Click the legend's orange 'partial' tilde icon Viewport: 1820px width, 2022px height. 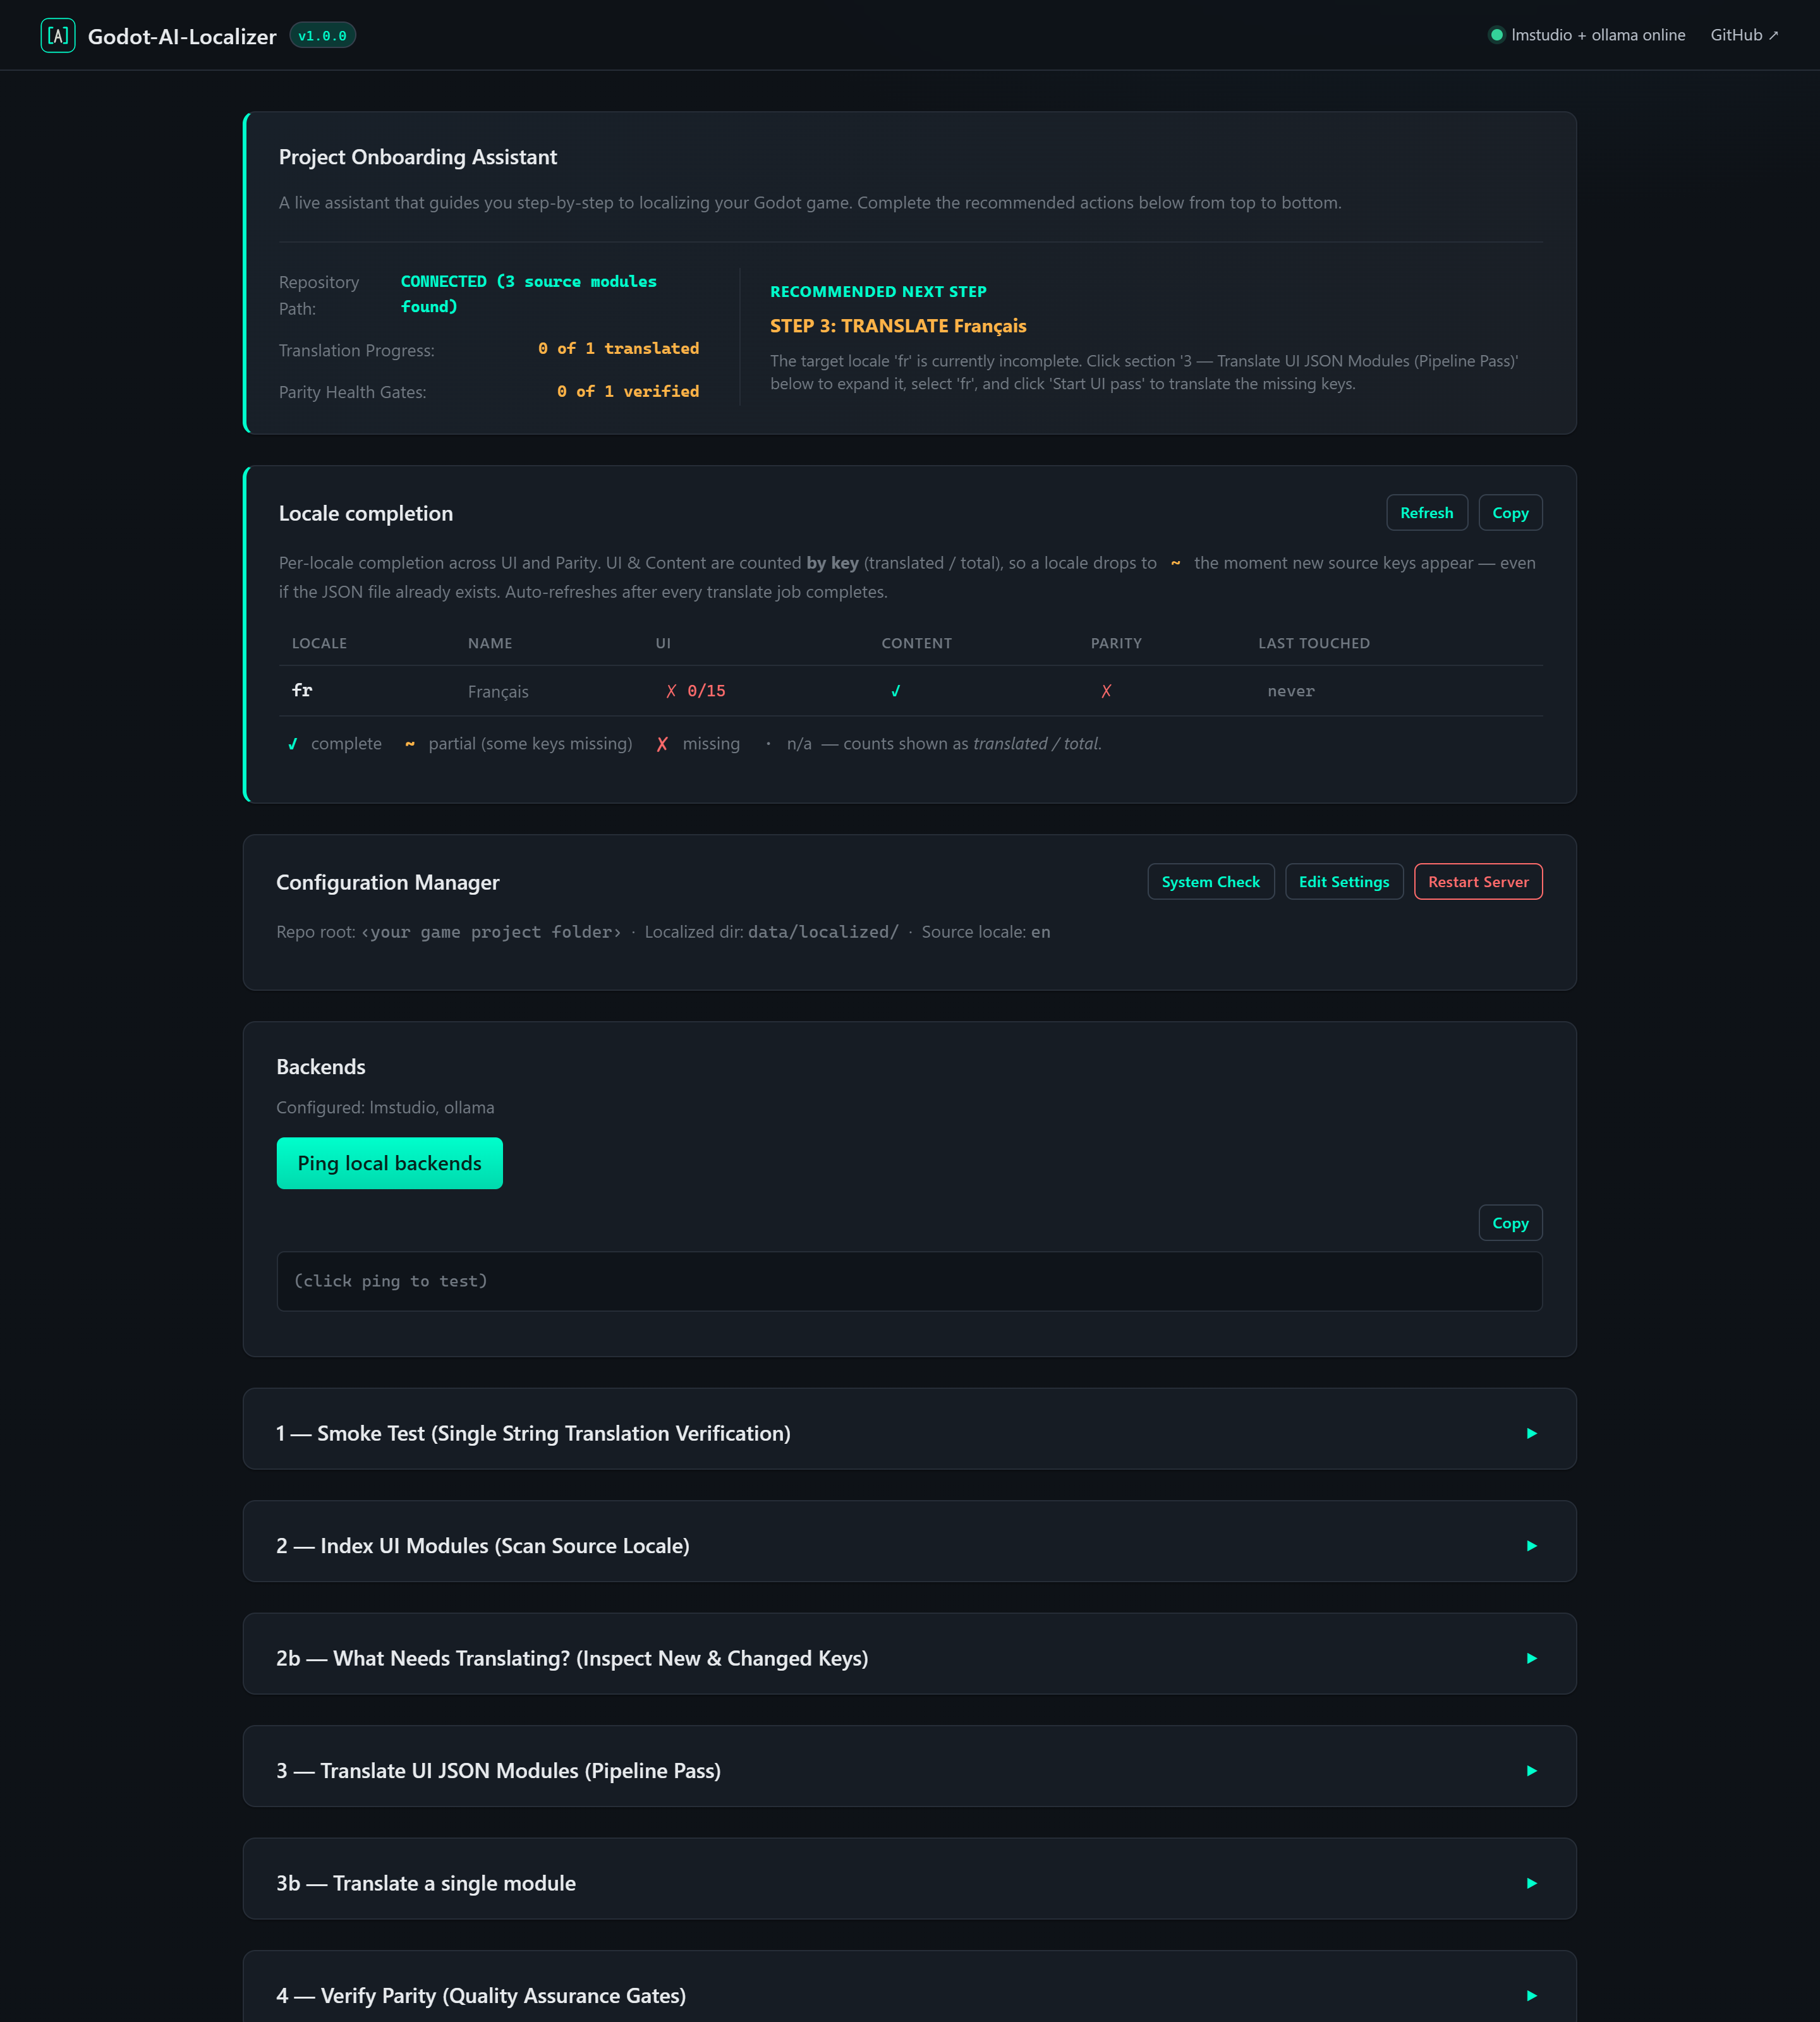coord(410,744)
